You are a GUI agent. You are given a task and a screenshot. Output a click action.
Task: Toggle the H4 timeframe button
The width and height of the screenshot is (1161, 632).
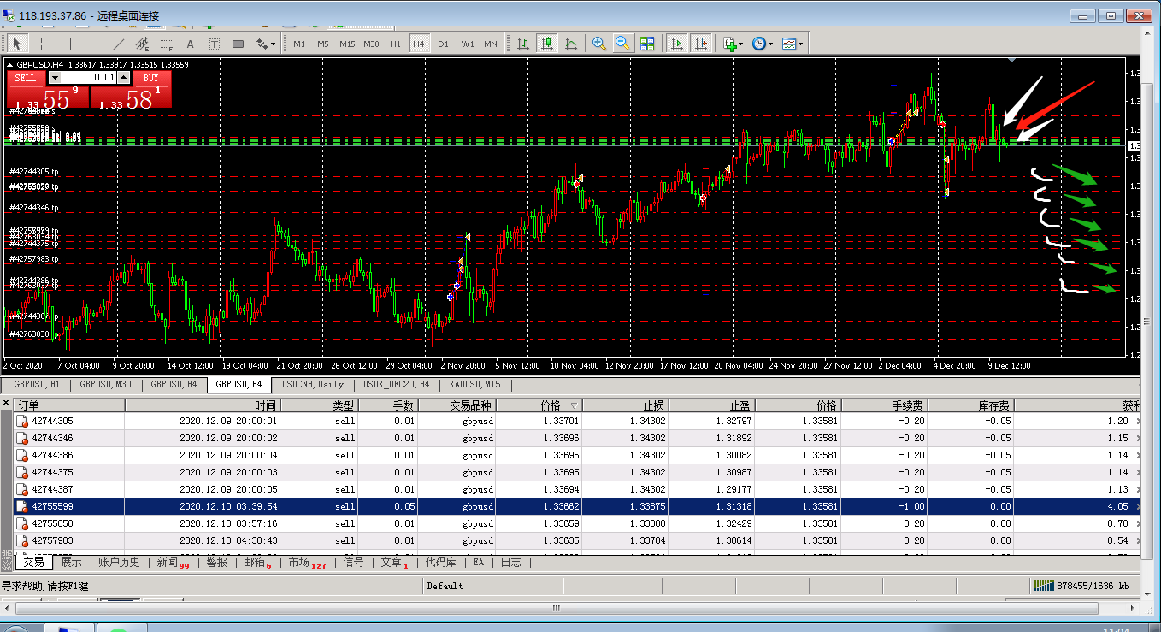point(419,44)
